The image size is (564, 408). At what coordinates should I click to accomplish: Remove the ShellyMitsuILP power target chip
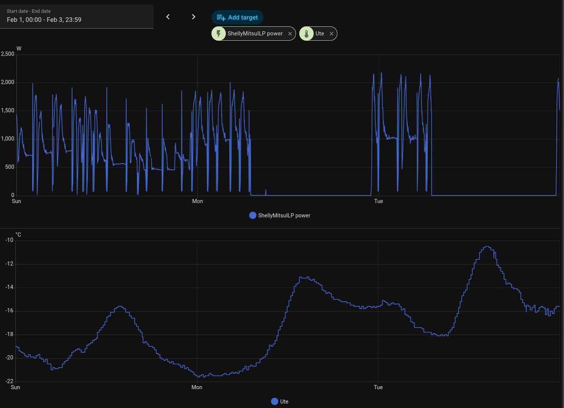pyautogui.click(x=290, y=34)
